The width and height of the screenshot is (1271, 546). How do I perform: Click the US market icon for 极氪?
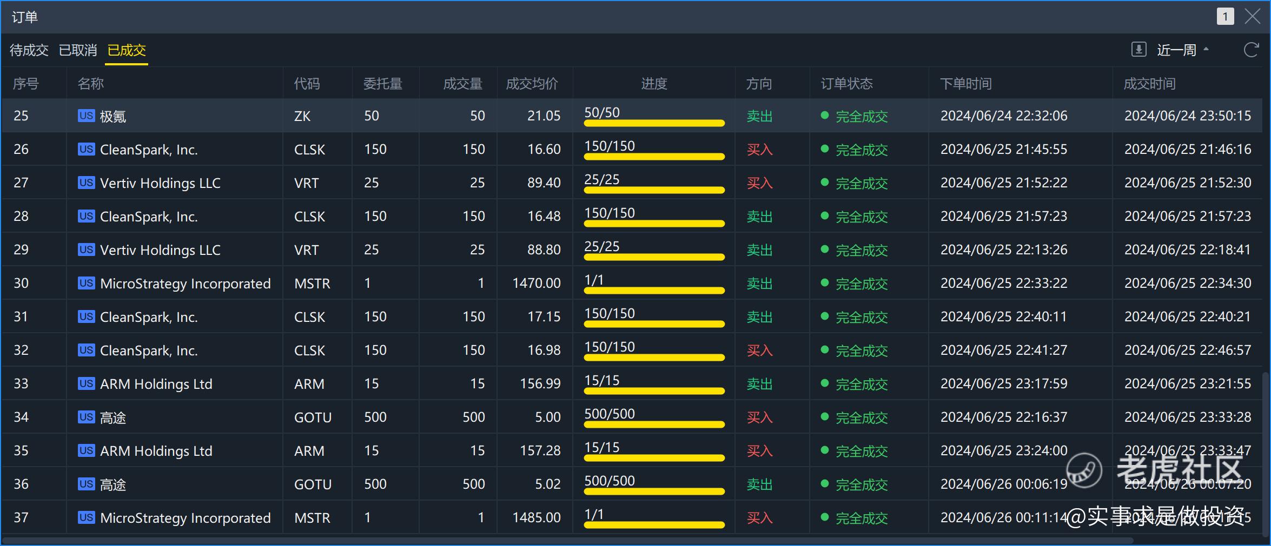point(86,116)
